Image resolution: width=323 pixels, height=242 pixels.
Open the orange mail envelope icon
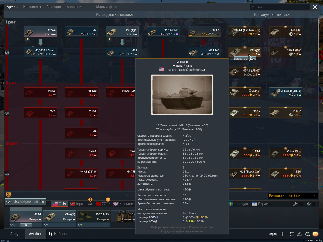[x=315, y=234]
